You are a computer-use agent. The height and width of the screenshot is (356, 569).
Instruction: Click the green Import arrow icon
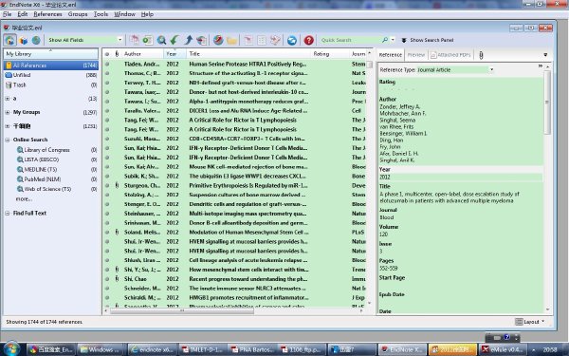click(174, 40)
